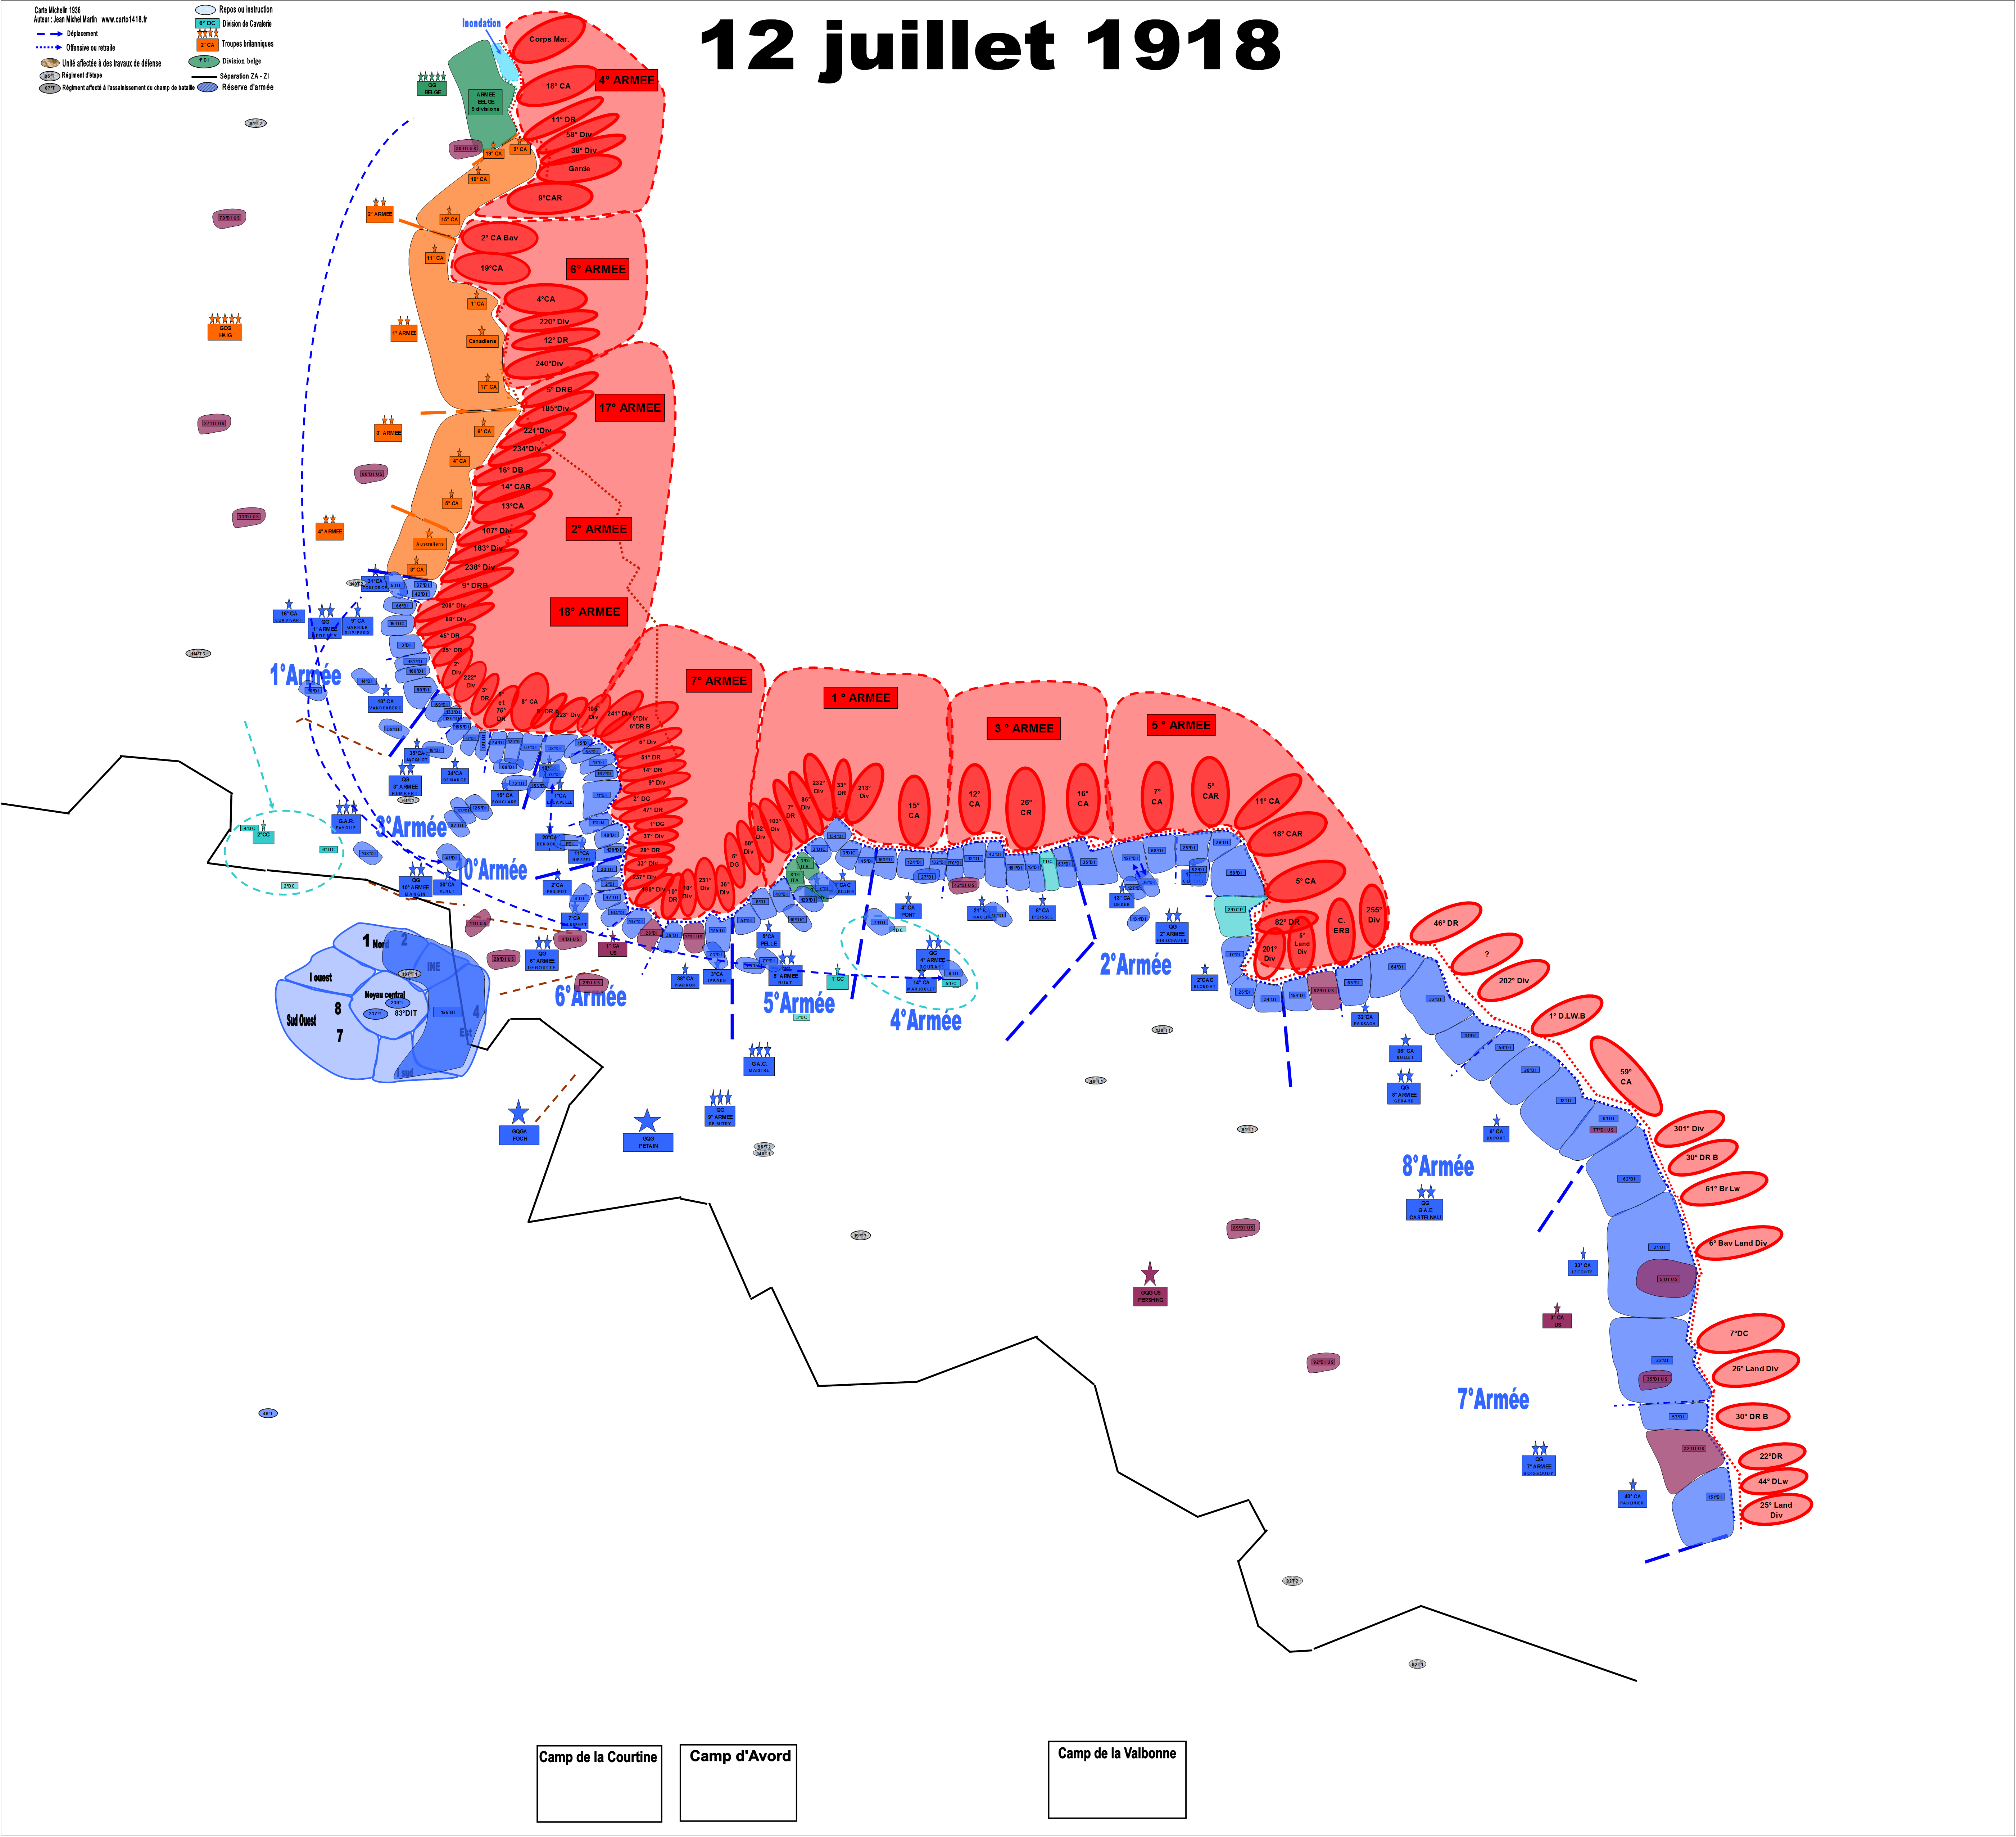The image size is (2016, 1837).
Task: Click the blue '5°Armée' text
Action: [799, 1003]
